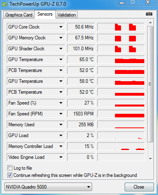This screenshot has width=158, height=195.
Task: Open the NVIDIA Quadro 5000 GPU selector
Action: [48, 187]
